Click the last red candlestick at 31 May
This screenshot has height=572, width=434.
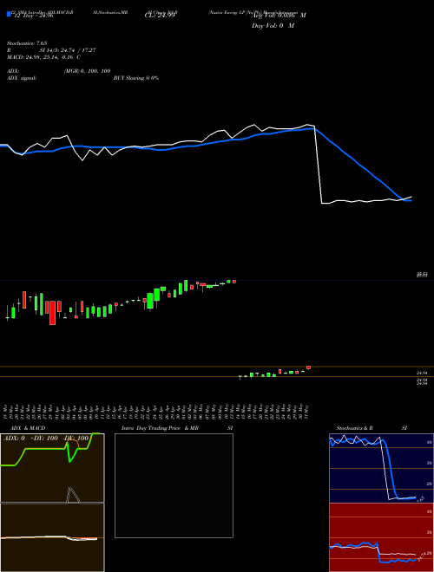[308, 367]
